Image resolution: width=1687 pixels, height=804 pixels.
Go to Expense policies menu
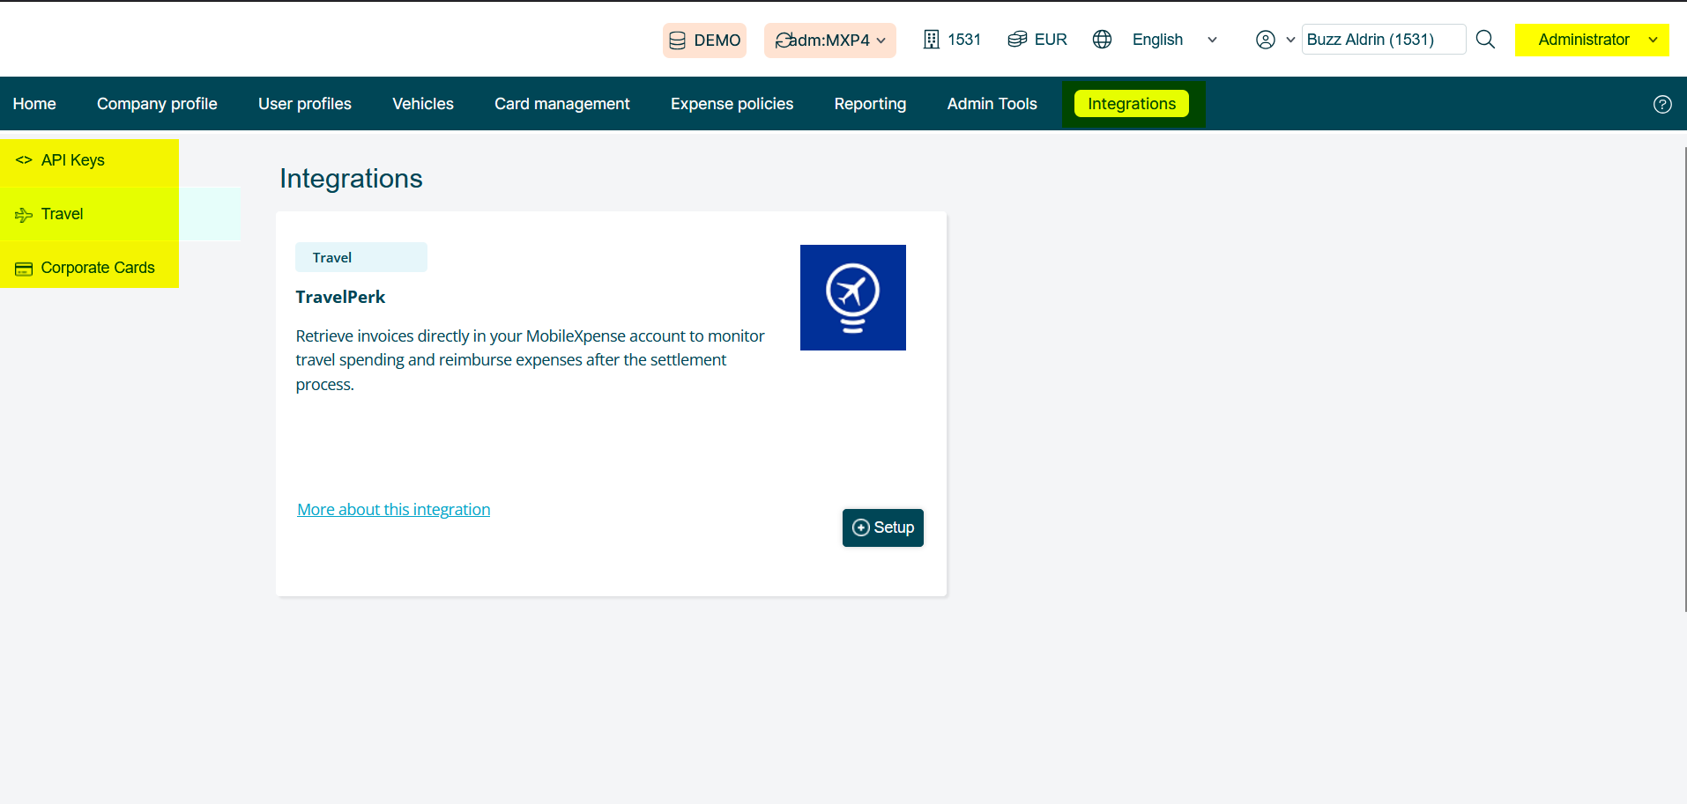(732, 104)
